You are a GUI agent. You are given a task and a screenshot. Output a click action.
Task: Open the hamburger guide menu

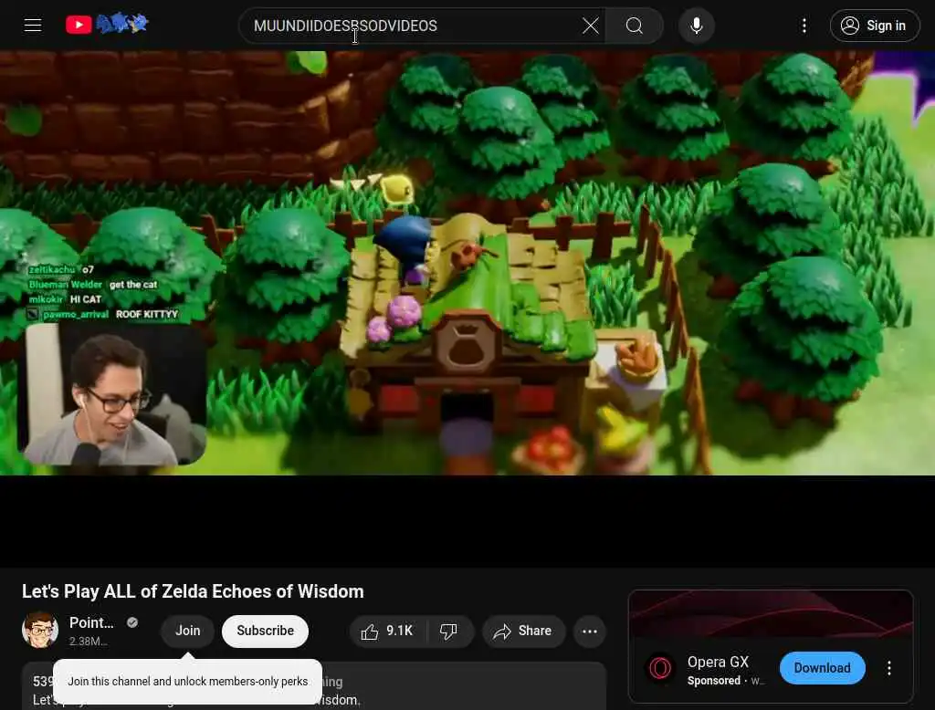click(33, 25)
